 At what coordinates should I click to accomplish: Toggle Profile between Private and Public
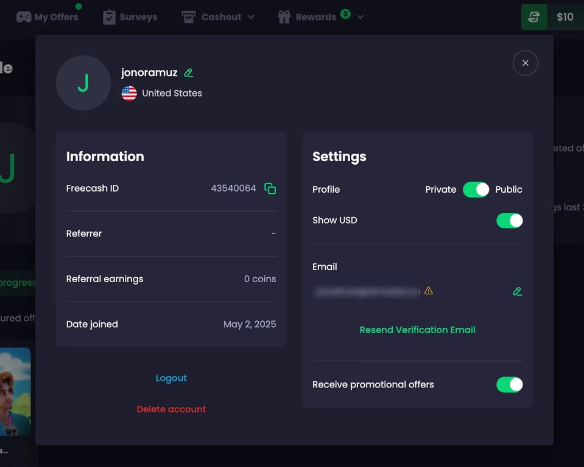coord(476,190)
